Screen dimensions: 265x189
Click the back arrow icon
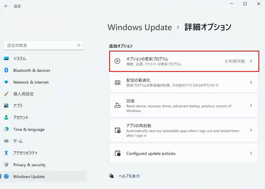6,6
